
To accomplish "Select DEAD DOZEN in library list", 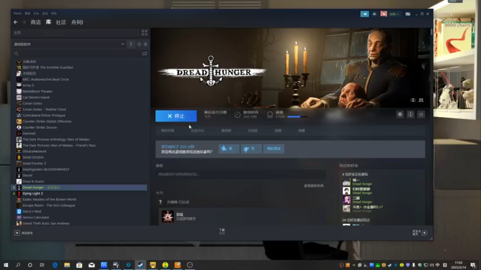I will point(33,157).
